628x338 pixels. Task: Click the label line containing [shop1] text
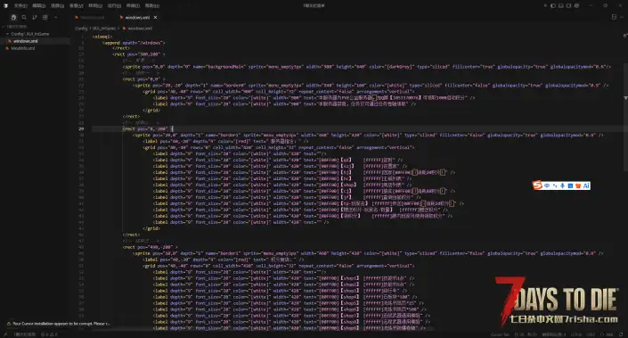click(x=283, y=278)
